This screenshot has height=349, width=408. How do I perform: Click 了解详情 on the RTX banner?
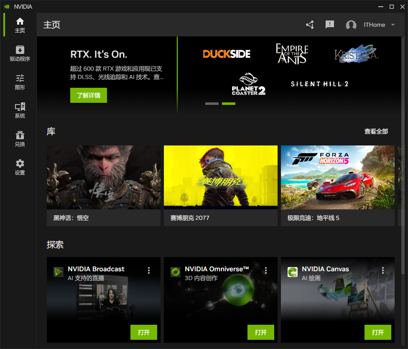(x=88, y=95)
